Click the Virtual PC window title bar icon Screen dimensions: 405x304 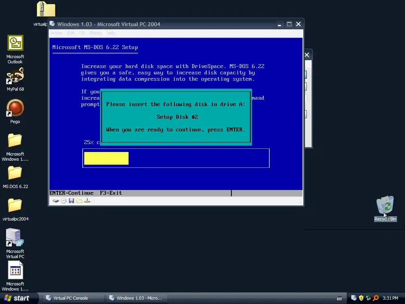52,24
